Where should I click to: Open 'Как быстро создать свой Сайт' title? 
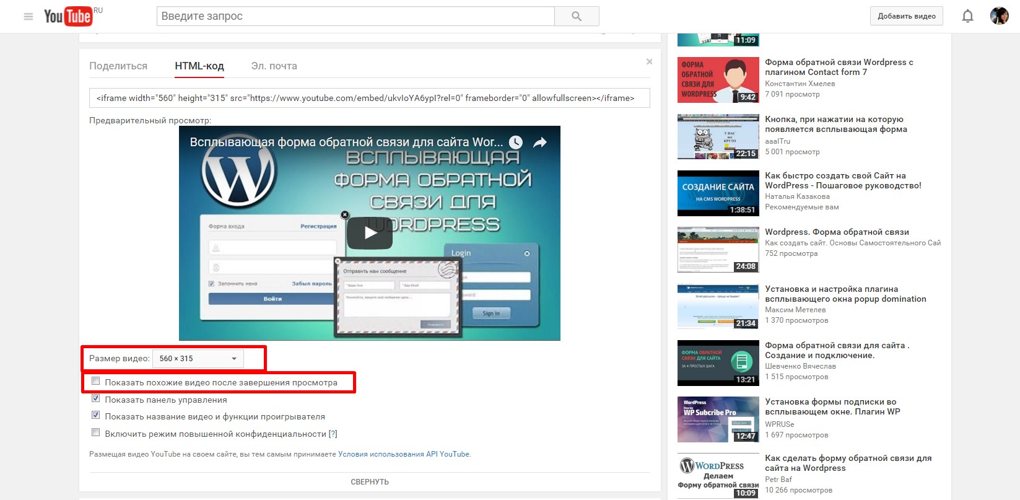pos(843,180)
